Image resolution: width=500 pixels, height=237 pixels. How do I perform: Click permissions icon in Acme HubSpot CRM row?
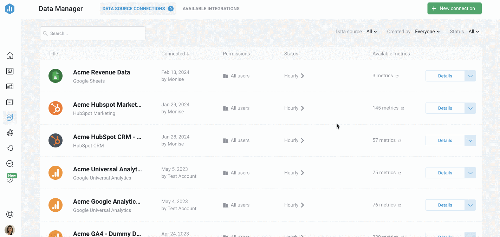point(226,140)
